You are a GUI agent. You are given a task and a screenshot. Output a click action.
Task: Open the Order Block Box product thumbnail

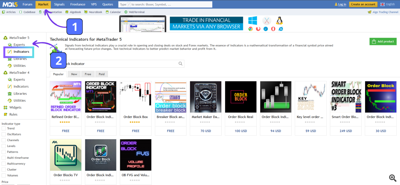[x=135, y=97]
